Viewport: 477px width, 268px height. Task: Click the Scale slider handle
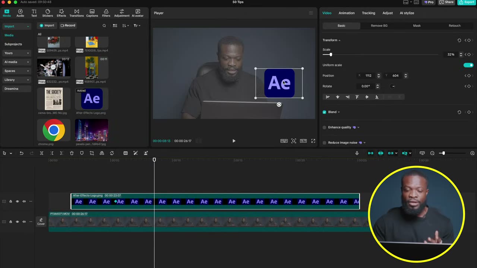pyautogui.click(x=331, y=55)
